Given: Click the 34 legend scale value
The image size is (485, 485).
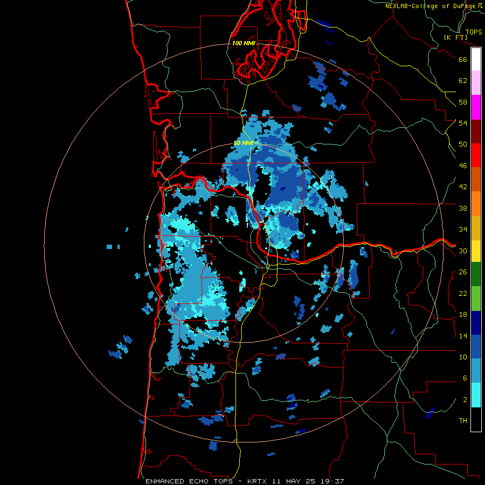Looking at the screenshot, I should (463, 230).
